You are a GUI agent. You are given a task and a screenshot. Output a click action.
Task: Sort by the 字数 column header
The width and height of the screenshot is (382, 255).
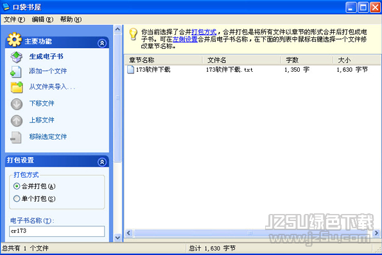307,60
